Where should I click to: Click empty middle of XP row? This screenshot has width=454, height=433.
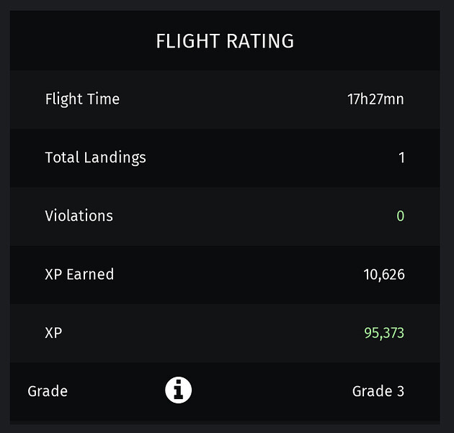pos(216,333)
